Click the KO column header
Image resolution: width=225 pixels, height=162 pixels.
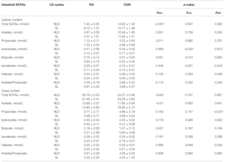click(92, 5)
